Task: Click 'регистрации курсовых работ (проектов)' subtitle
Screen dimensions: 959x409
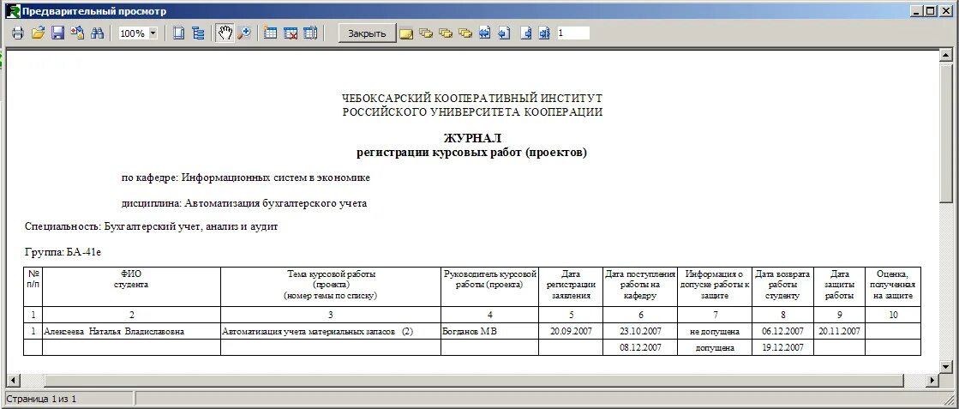Action: (471, 153)
